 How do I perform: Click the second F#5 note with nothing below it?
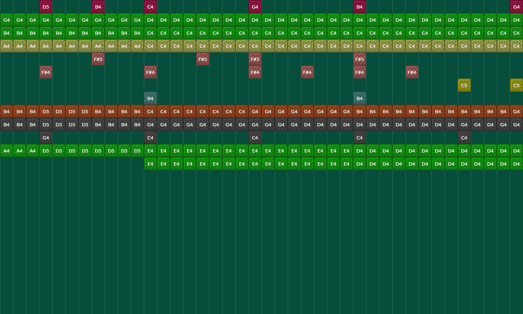[x=203, y=59]
